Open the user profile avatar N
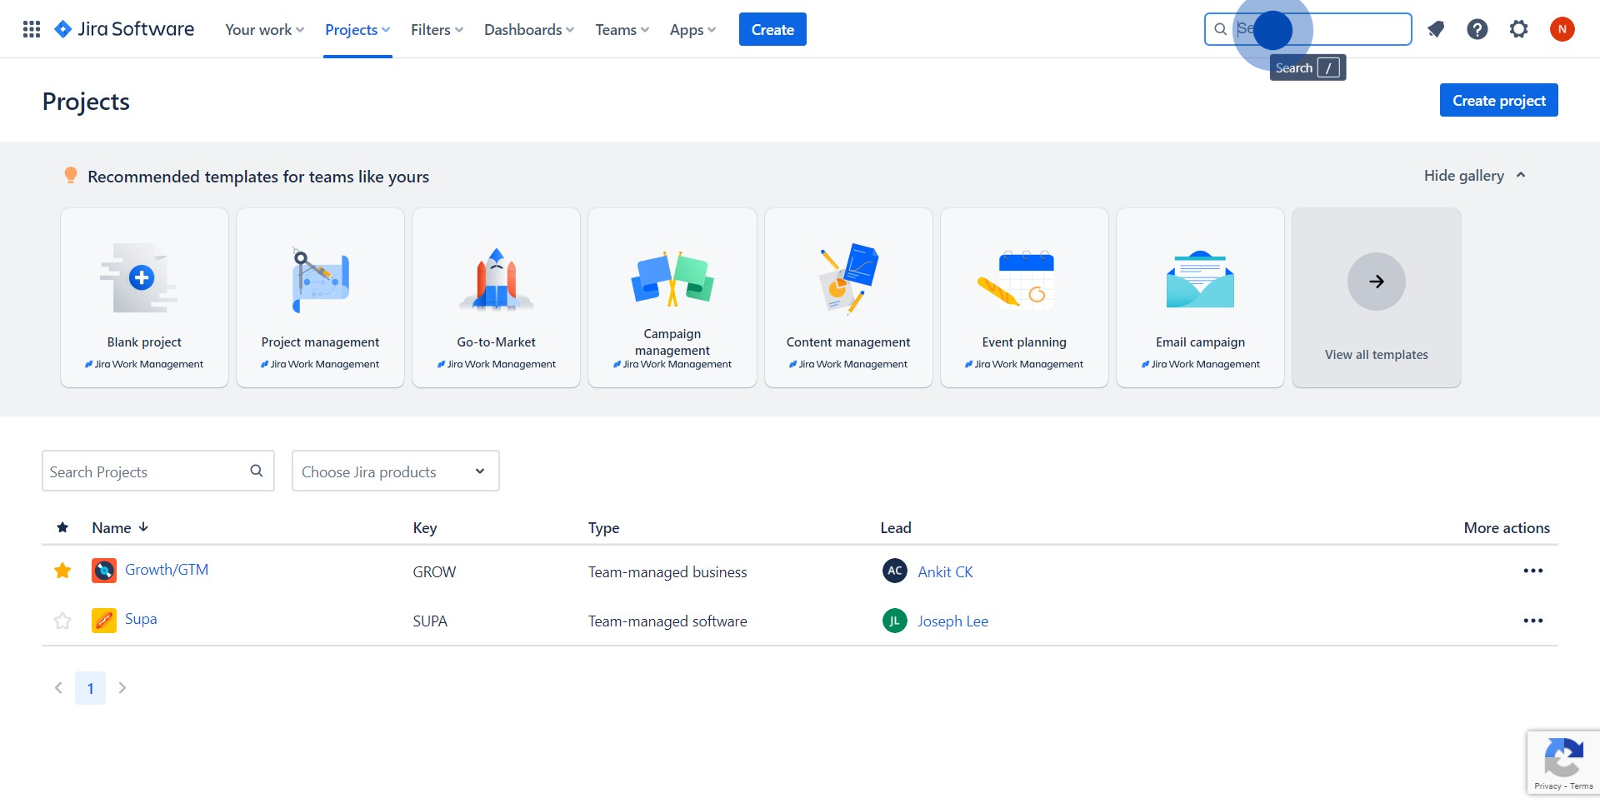This screenshot has height=808, width=1600. click(1562, 29)
